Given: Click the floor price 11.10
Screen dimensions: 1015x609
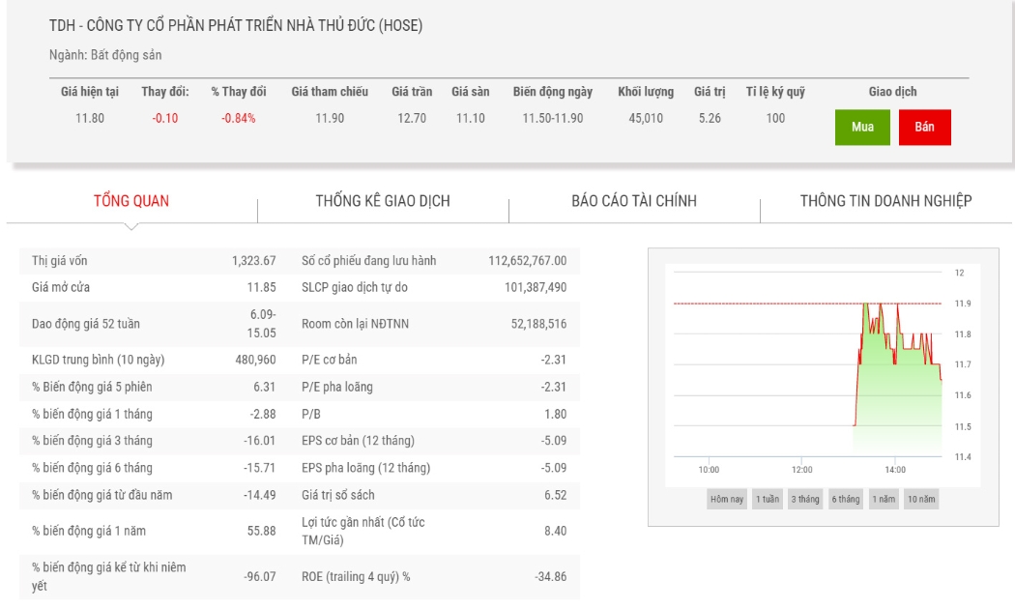Looking at the screenshot, I should point(470,119).
